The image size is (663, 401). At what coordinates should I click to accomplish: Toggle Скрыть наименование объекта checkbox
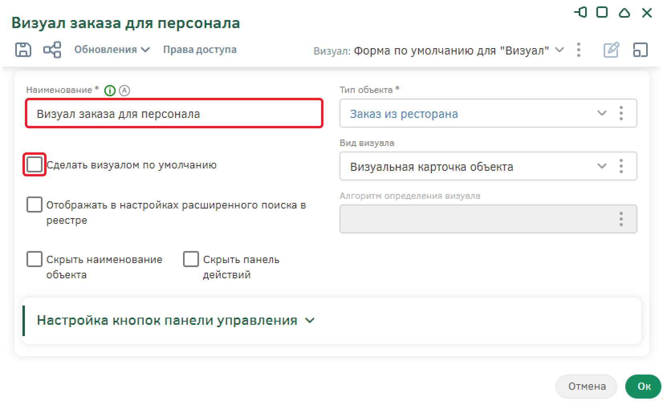click(x=35, y=259)
